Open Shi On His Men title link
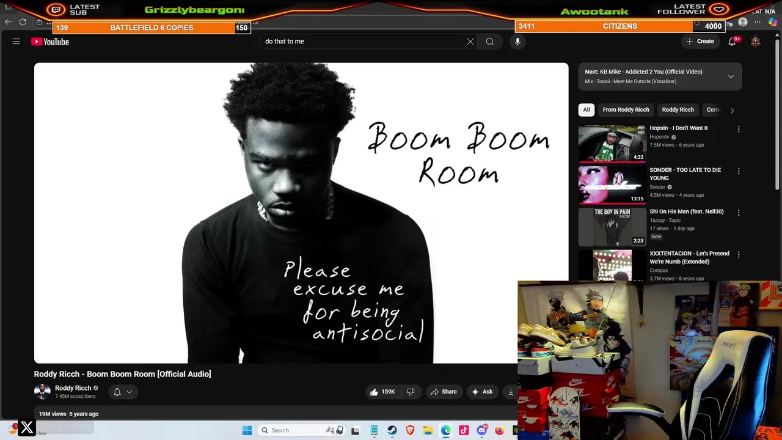 [686, 211]
